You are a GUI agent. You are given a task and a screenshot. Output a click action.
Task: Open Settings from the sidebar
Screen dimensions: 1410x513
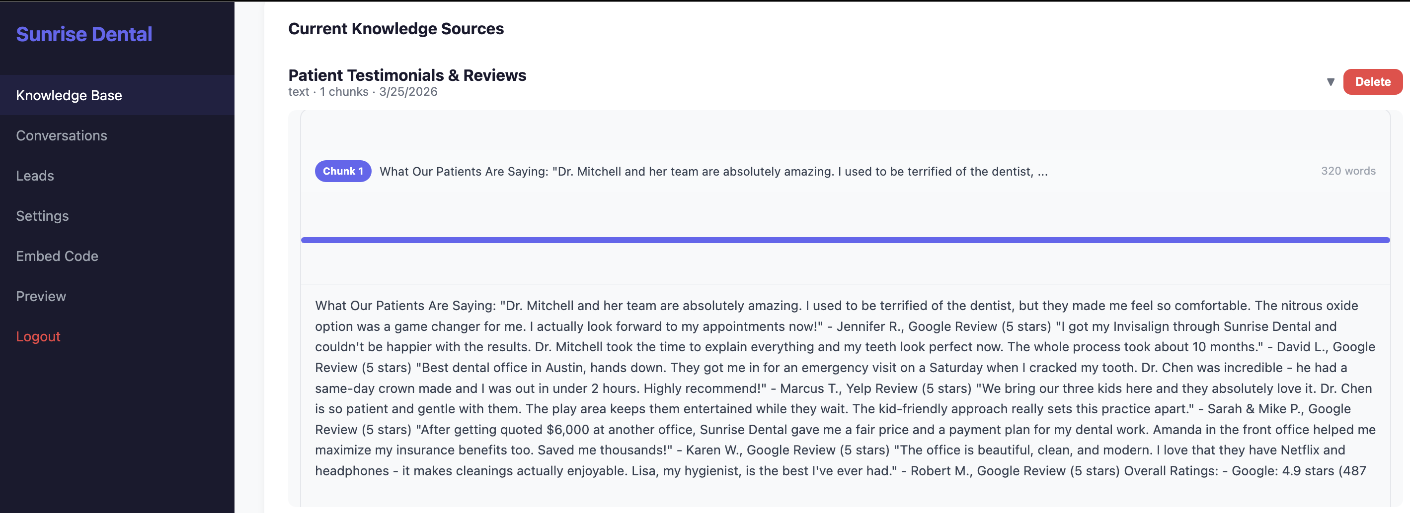point(42,216)
